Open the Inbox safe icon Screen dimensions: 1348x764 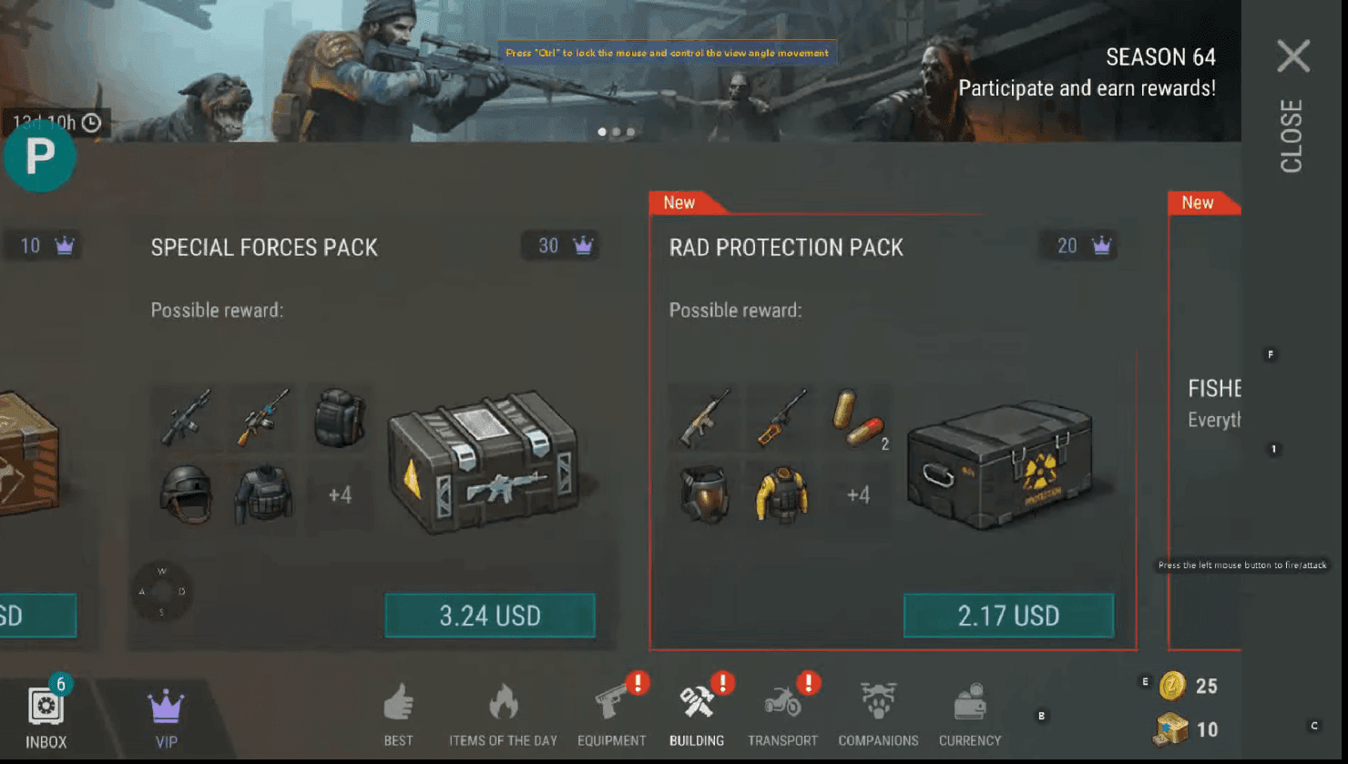point(46,707)
